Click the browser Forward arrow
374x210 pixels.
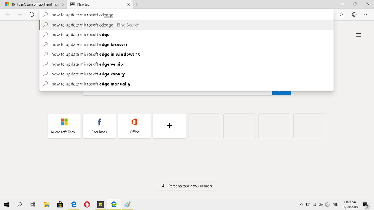(x=19, y=15)
